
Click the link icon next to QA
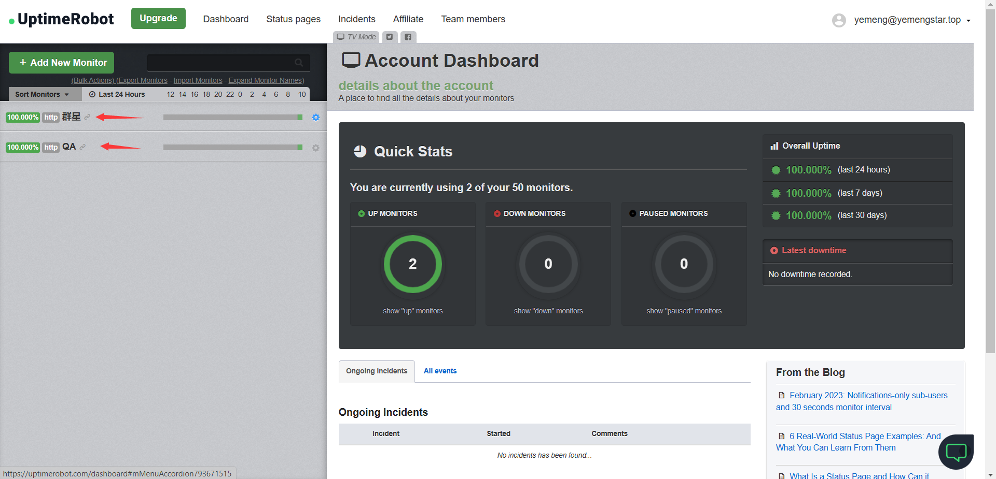[x=82, y=147]
